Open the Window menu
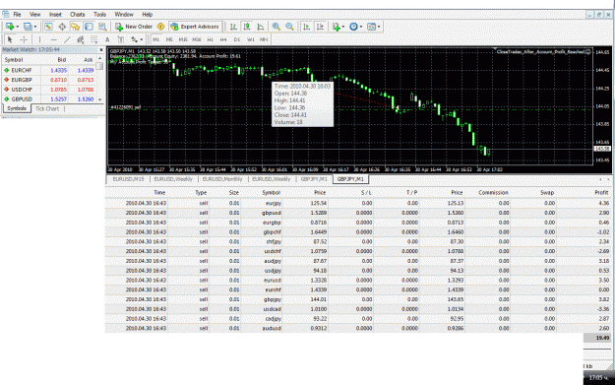 tap(124, 15)
